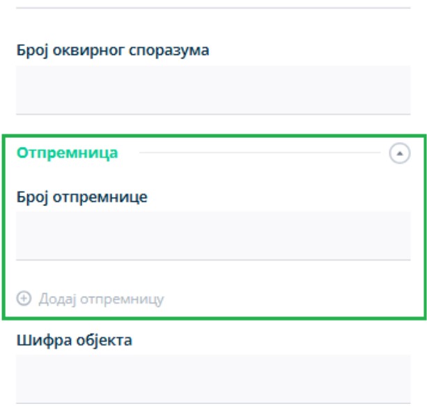Click the underline of Број оквирног споразума field
Screen dimensions: 427x406
coord(213,114)
